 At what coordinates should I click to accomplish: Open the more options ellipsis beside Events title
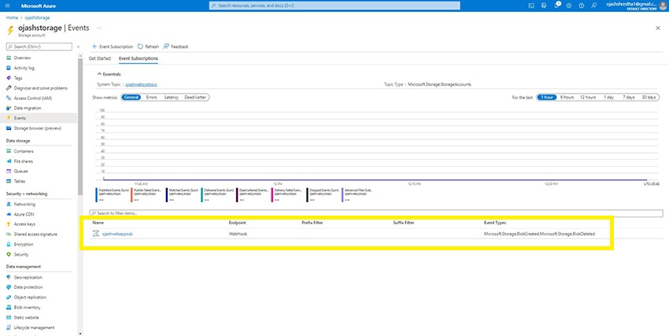point(99,28)
